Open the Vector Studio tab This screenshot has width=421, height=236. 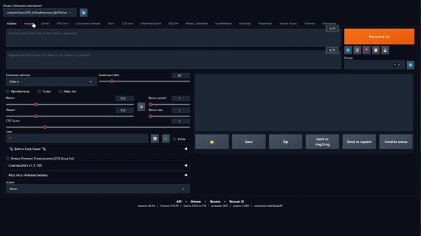[288, 24]
